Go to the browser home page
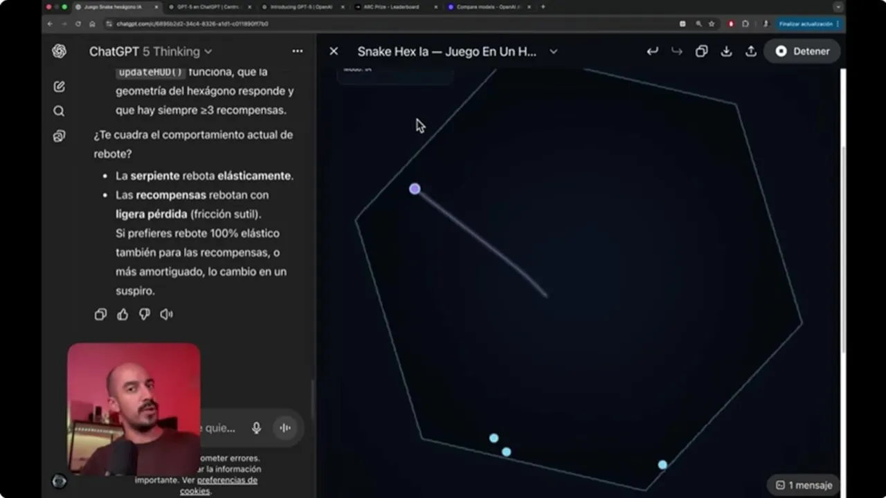 [x=92, y=24]
